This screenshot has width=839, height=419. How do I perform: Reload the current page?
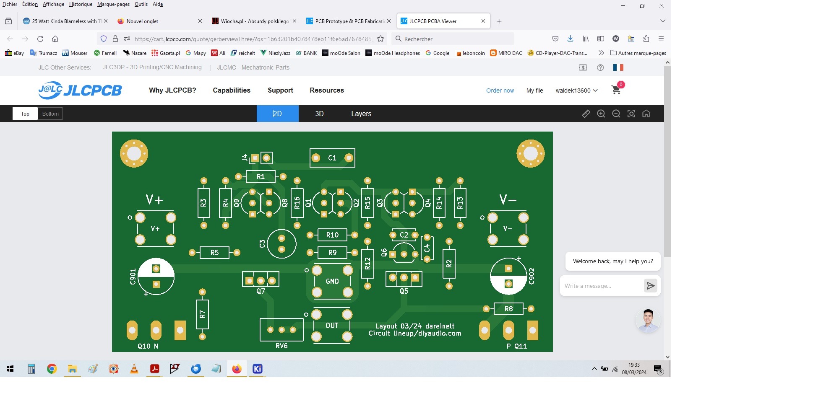click(40, 39)
